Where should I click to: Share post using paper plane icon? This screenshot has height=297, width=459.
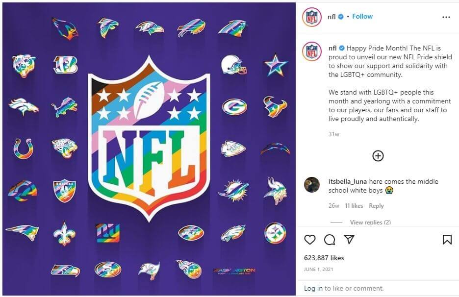point(349,239)
